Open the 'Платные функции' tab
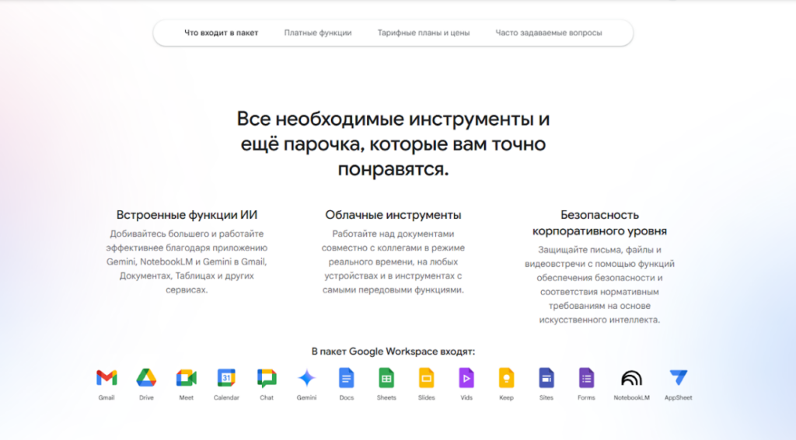The width and height of the screenshot is (796, 440). click(x=318, y=33)
